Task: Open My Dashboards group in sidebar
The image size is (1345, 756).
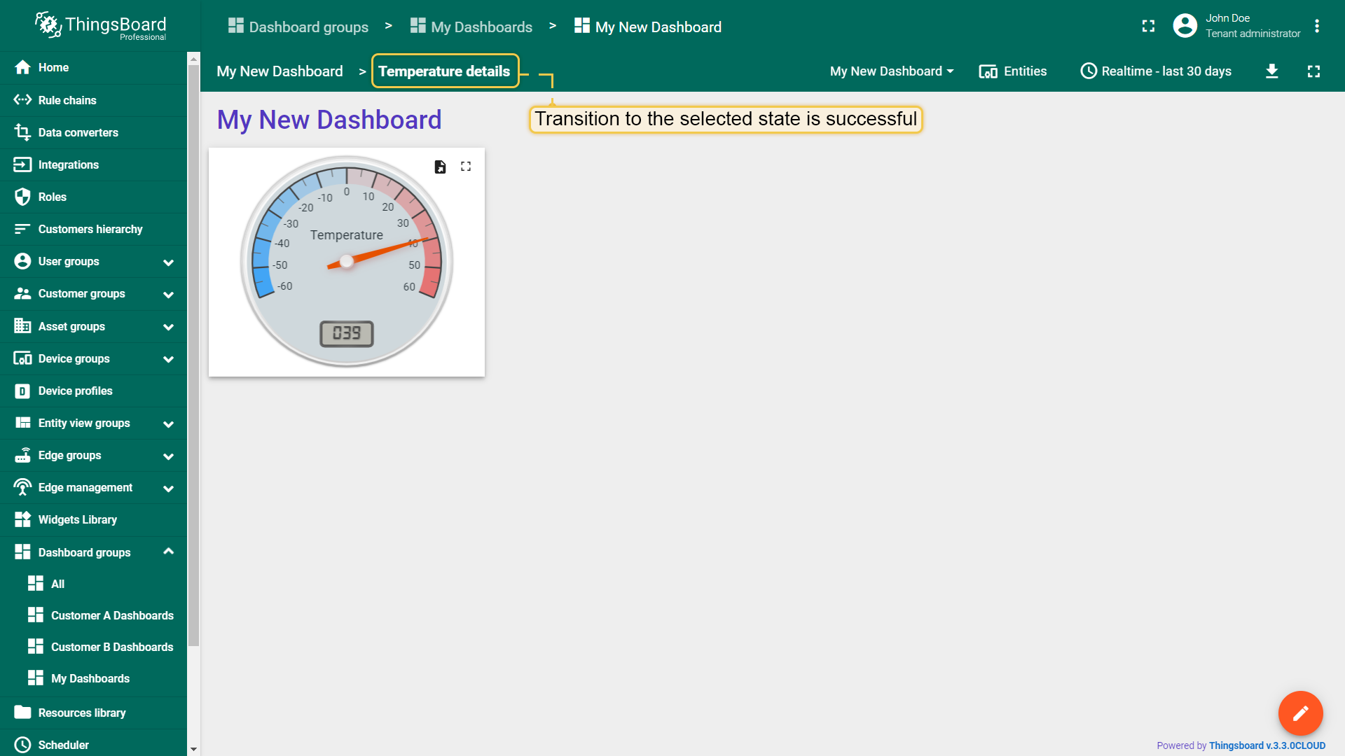Action: (x=93, y=678)
